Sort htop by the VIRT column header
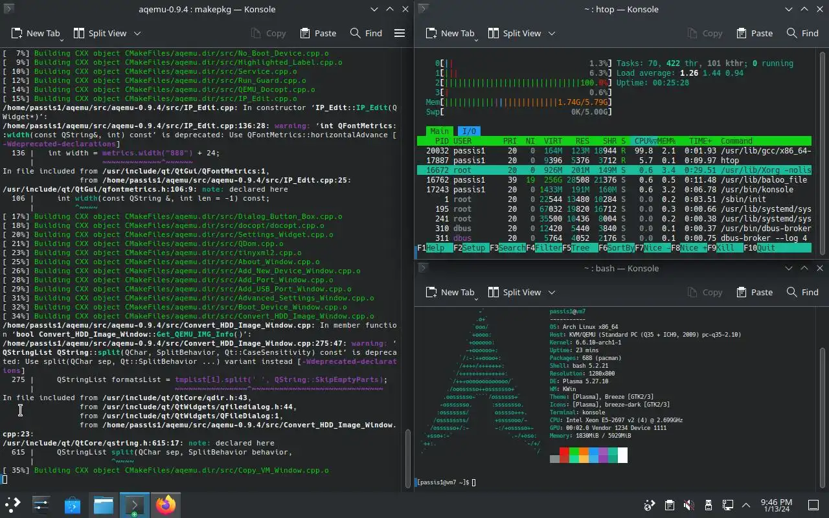829x518 pixels. (x=553, y=141)
